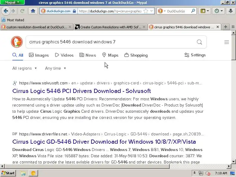Switch to custom resolution download tab
This screenshot has width=236, height=177.
[37, 27]
